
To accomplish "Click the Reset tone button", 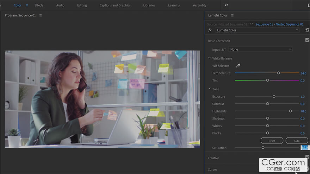I will click(x=272, y=141).
